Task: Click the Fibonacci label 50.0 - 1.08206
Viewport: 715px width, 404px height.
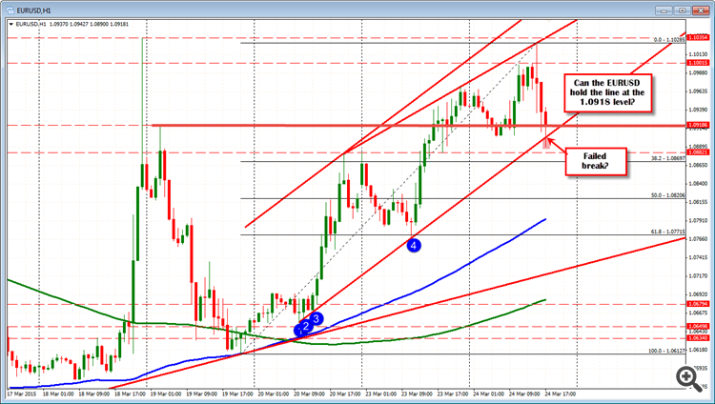Action: pyautogui.click(x=667, y=195)
